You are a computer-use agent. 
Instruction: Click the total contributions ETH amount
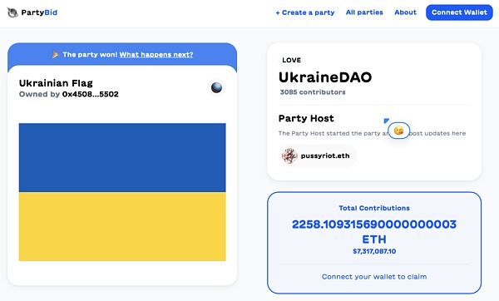point(374,232)
